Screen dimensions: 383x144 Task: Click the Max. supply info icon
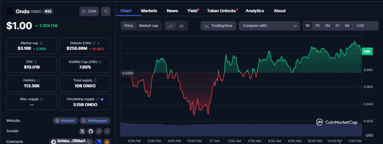tap(42, 99)
